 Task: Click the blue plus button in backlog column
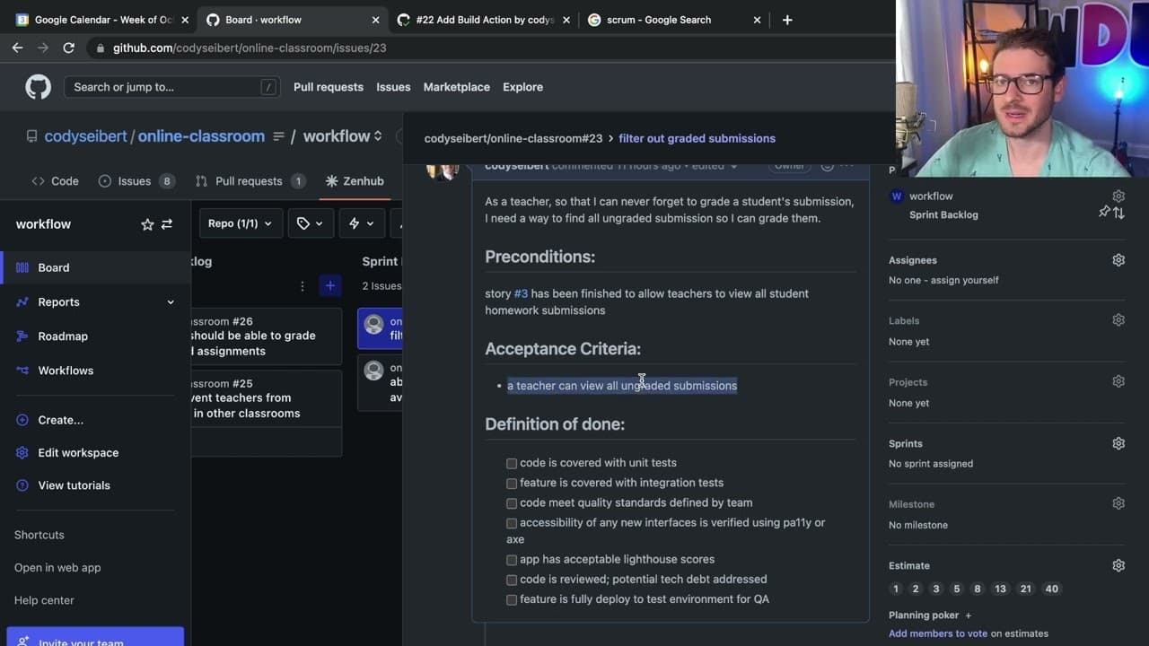click(330, 285)
